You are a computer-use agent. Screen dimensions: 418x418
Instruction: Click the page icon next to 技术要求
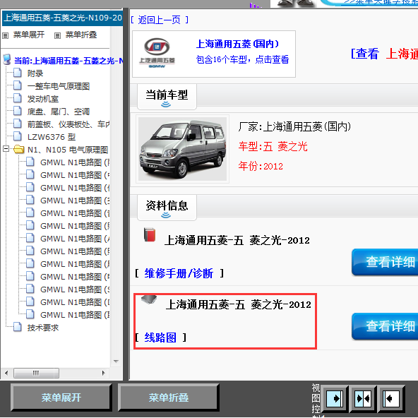pos(18,327)
